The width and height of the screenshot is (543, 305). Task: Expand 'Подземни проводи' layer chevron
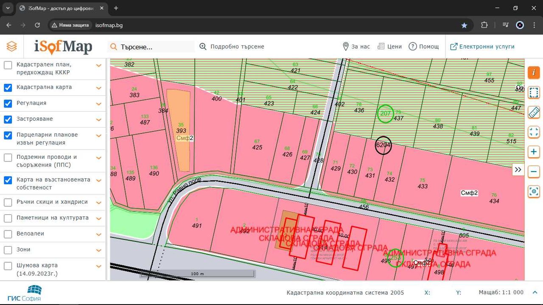tap(98, 158)
